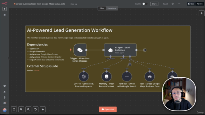Click the fit-to-view canvas button
Image resolution: width=205 pixels, height=115 pixels.
[14, 109]
